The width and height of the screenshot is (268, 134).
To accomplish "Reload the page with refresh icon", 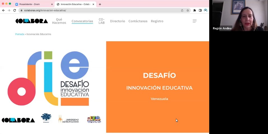I will click(15, 10).
